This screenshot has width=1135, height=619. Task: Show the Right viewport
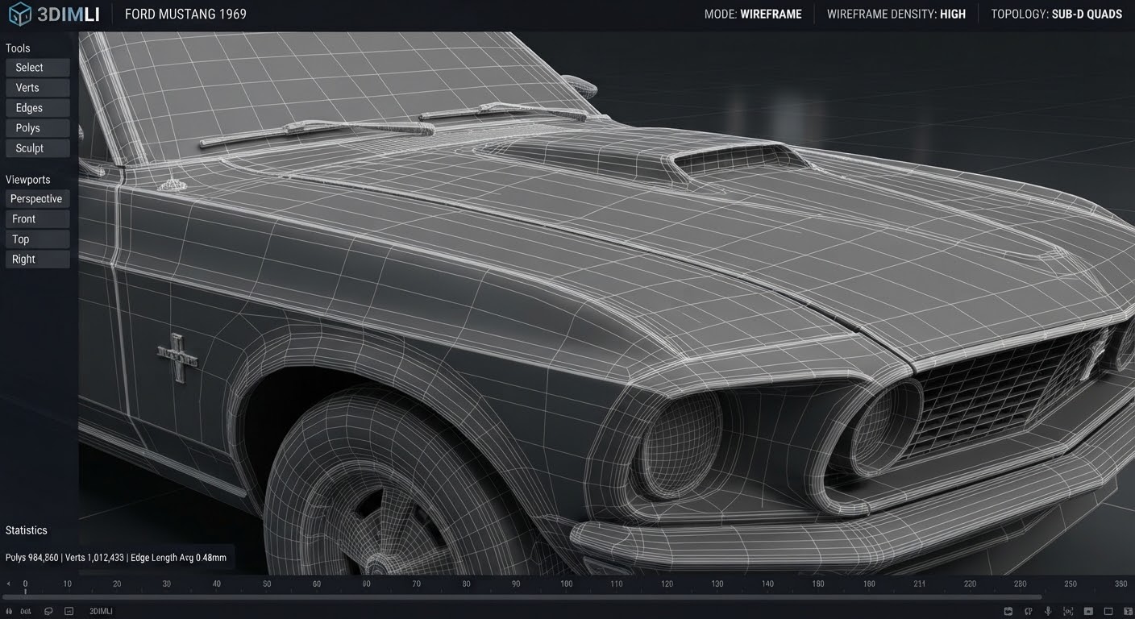point(37,260)
